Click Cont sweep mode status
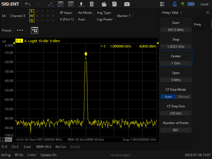The height and width of the screenshot is (159, 212). tap(27, 147)
